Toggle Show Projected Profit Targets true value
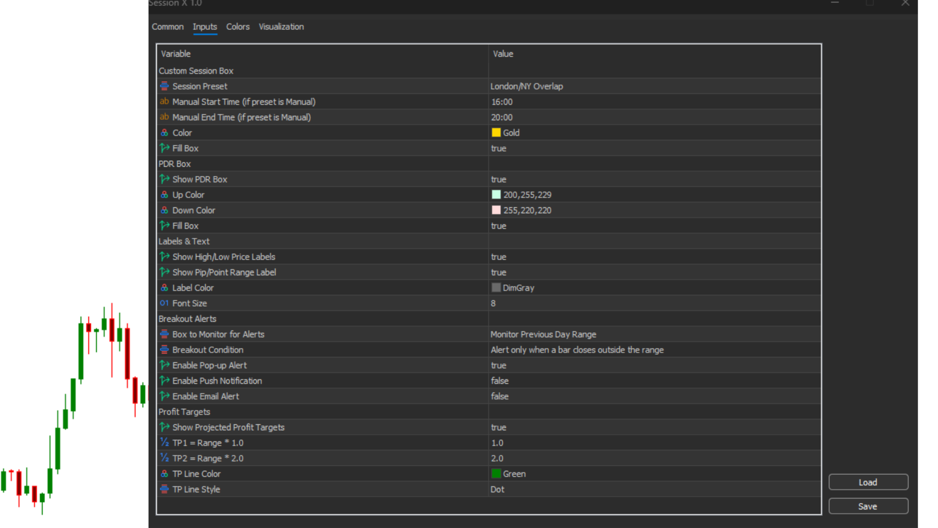 click(x=498, y=427)
